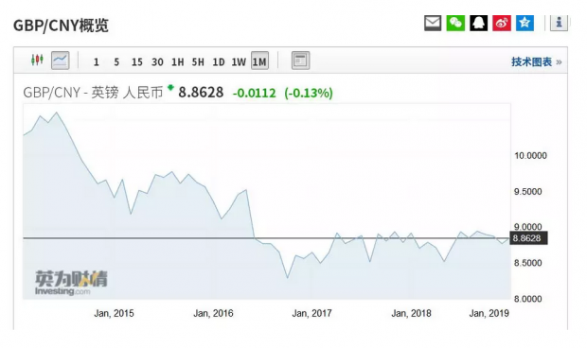The height and width of the screenshot is (348, 587).
Task: Click the -0.0112 change value
Action: [x=254, y=93]
